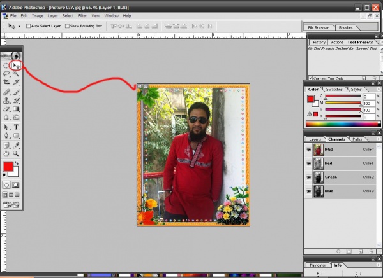Switch to full screen mode with menu bar
The image size is (383, 278).
[11, 195]
